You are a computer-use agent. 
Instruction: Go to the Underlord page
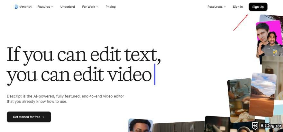(68, 7)
